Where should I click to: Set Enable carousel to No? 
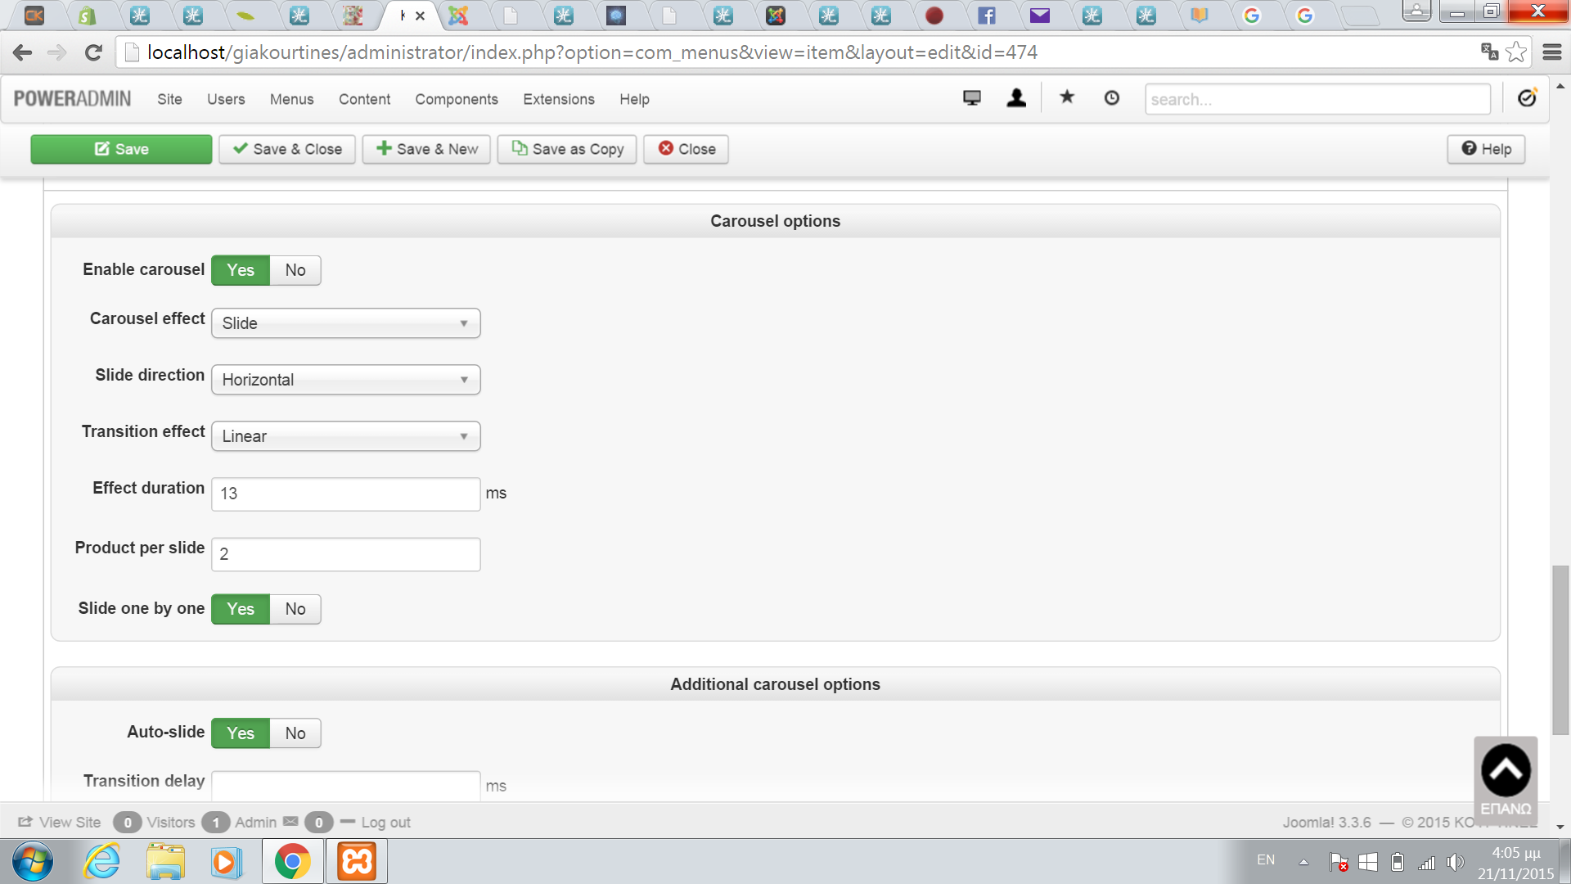coord(295,270)
